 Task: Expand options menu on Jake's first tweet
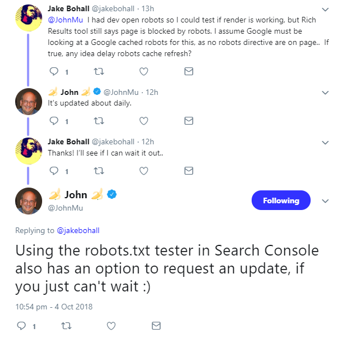click(325, 10)
